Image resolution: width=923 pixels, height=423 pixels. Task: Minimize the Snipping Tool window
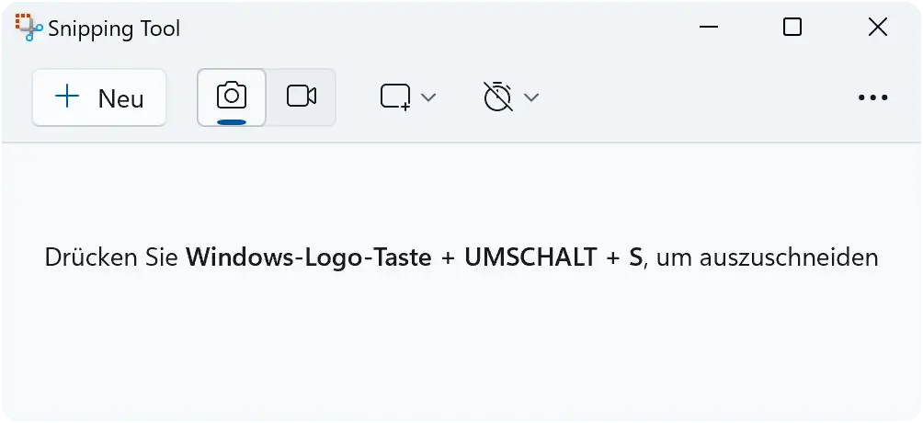709,27
